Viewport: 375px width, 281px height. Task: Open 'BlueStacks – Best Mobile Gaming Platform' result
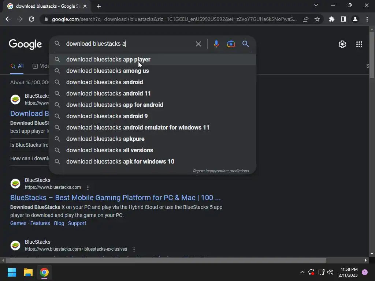coord(115,198)
